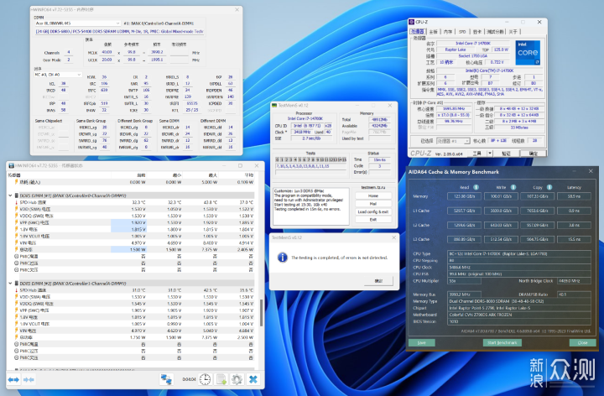Click AIDA64 Memory read value 123.08 GB/s
This screenshot has width=604, height=396.
[464, 196]
